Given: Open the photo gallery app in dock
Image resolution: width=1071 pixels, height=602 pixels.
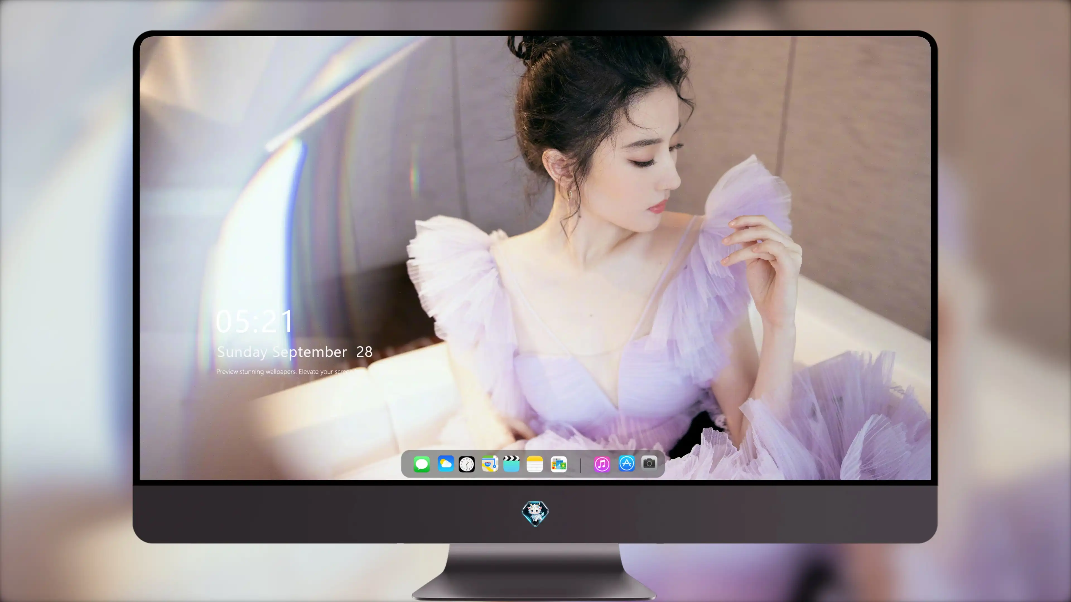Looking at the screenshot, I should (x=559, y=464).
